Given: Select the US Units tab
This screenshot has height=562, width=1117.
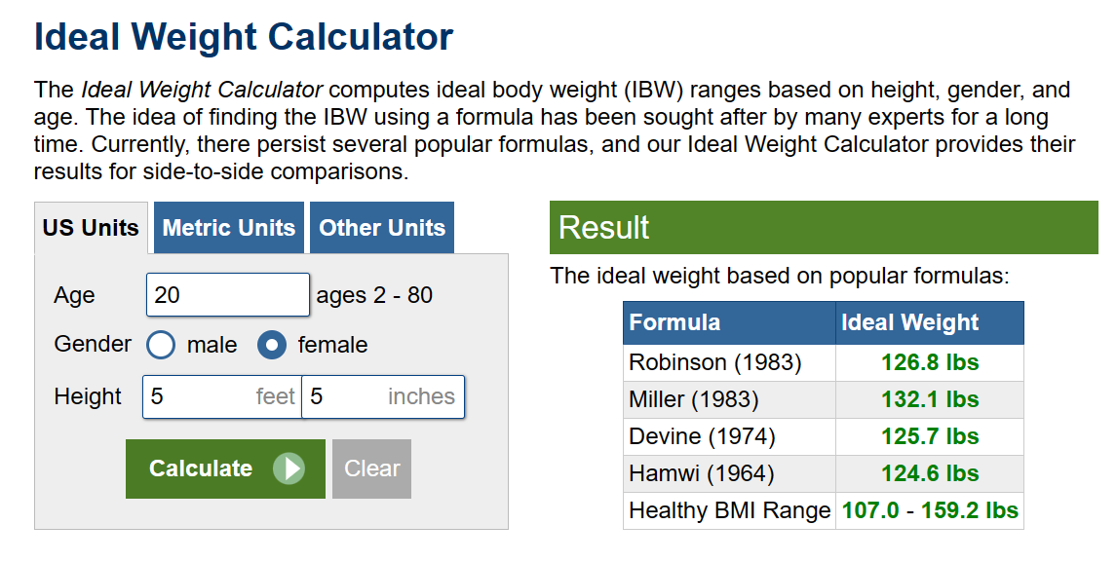Looking at the screenshot, I should click(91, 228).
